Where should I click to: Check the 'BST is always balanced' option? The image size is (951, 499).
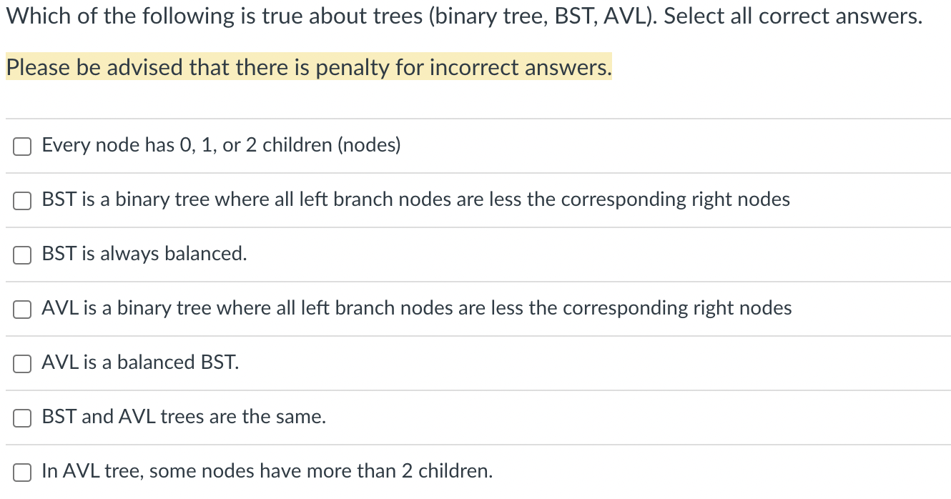(21, 255)
